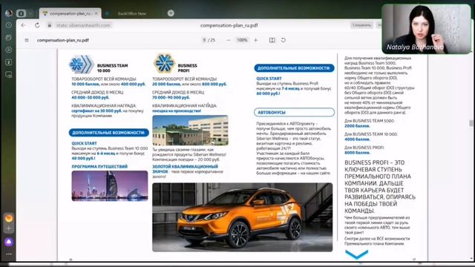Open the orange app icon in sidebar
475x267 pixels.
click(9, 217)
